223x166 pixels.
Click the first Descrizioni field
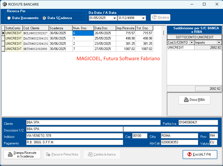click(75, 129)
